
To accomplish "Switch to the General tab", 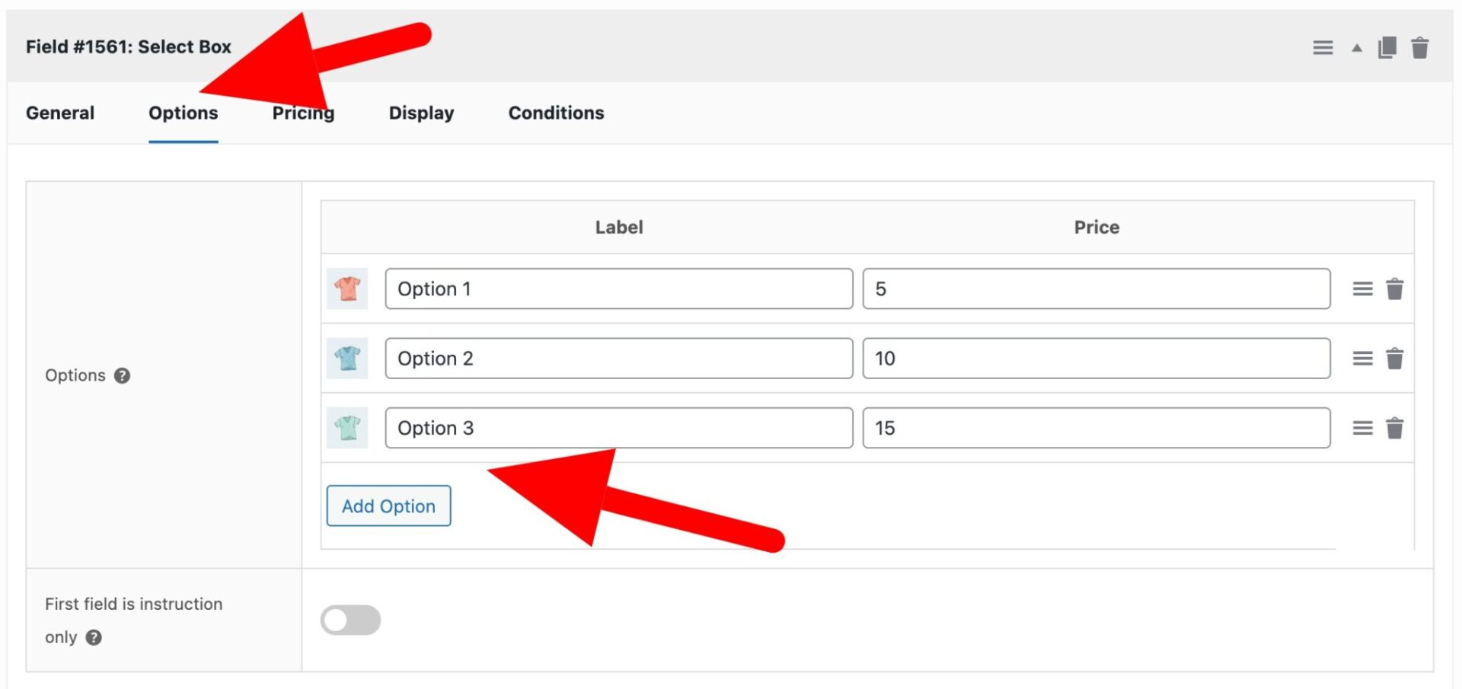I will (60, 113).
